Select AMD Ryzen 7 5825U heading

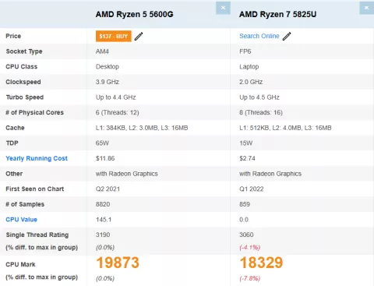[277, 14]
